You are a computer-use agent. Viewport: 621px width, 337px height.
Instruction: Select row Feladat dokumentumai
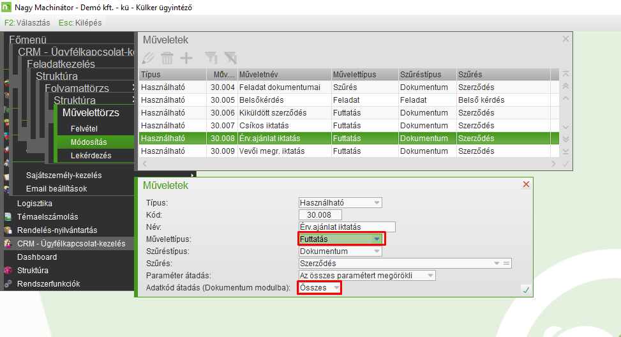tap(349, 87)
